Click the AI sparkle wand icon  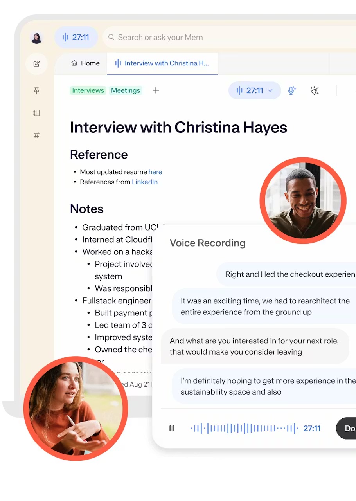[315, 91]
